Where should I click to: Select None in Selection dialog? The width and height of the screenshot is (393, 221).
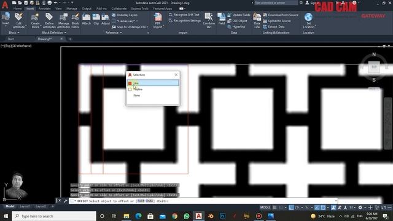point(136,96)
